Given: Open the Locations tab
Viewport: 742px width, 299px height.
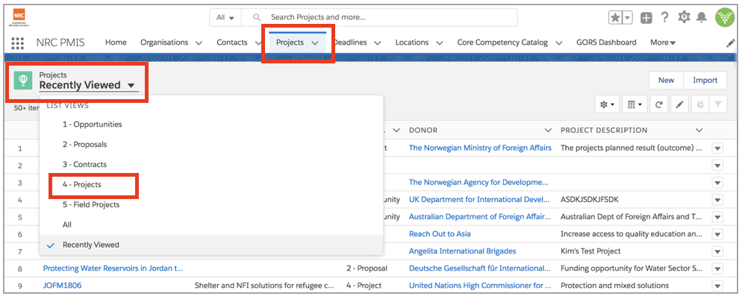Looking at the screenshot, I should [412, 43].
